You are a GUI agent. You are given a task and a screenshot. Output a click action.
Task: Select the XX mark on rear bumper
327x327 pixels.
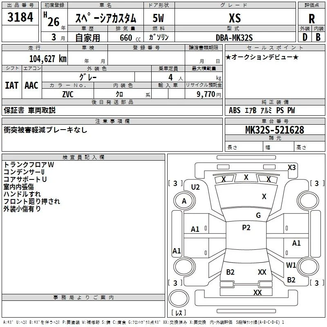click(258, 292)
